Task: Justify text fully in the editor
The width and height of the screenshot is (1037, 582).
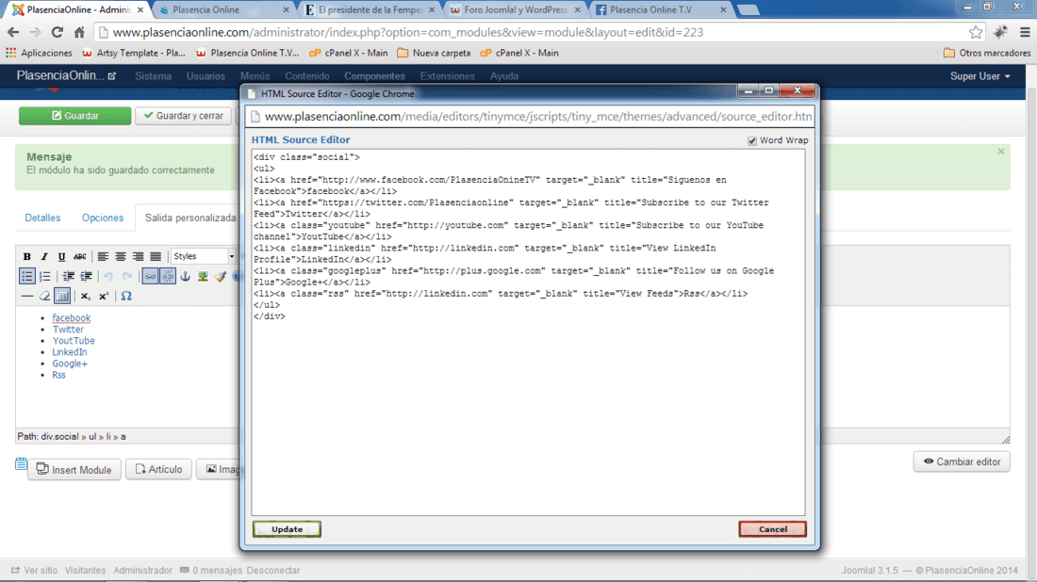Action: 156,256
